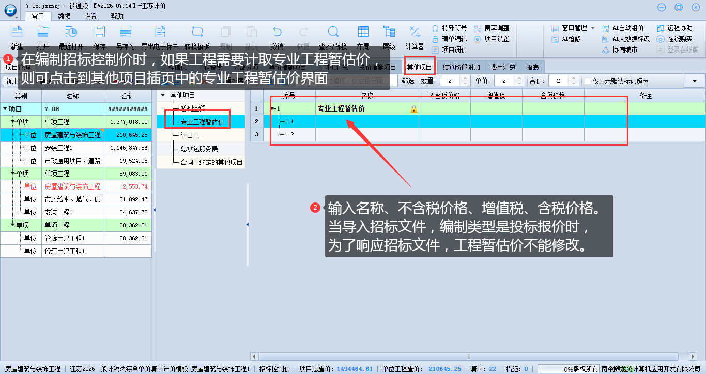Switch to the 数据 ribbon tab
This screenshot has height=374, width=706.
coord(65,16)
